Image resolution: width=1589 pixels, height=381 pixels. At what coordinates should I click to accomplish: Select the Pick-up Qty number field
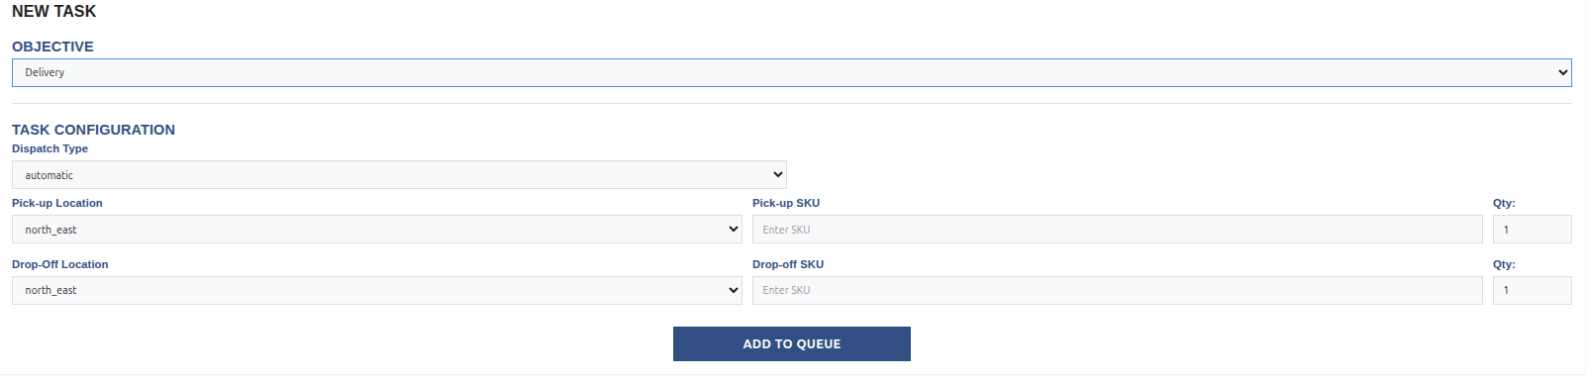click(1532, 230)
